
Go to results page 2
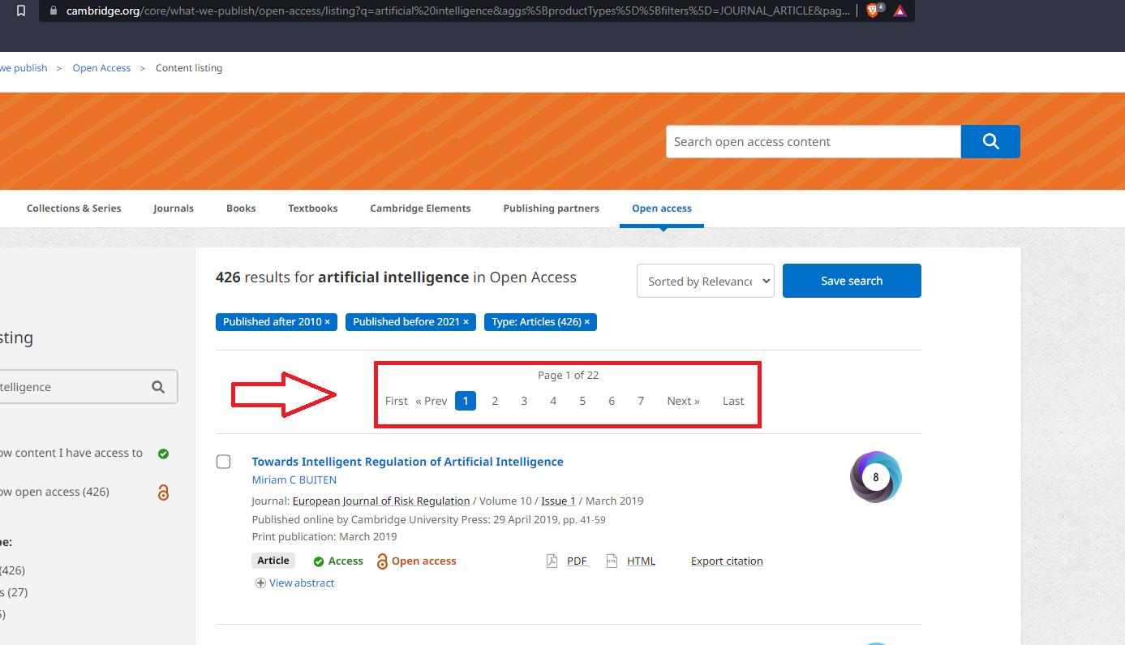(x=495, y=401)
